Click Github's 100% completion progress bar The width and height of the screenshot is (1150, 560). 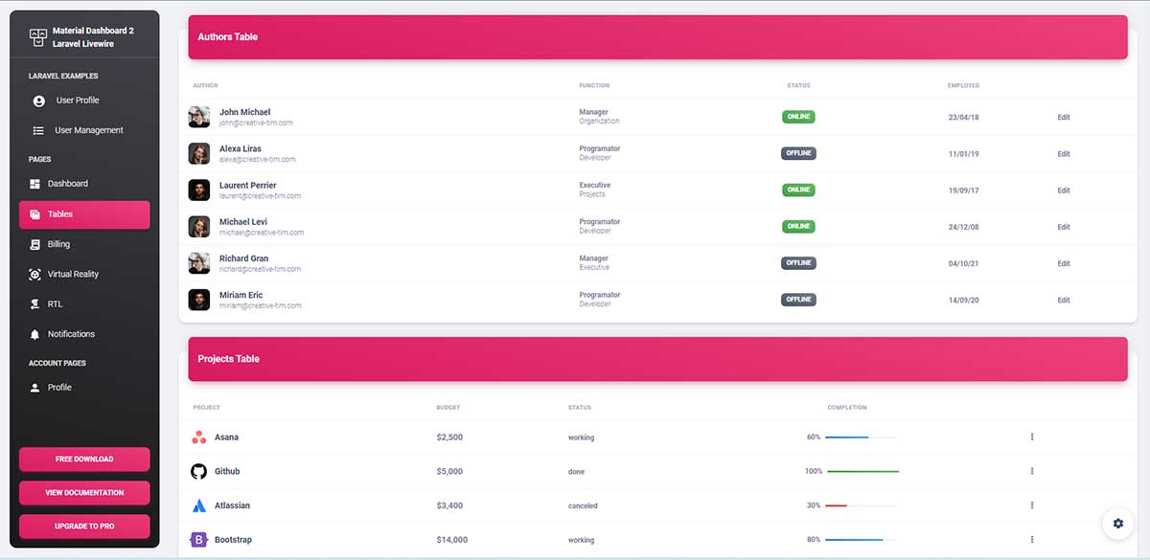point(863,471)
